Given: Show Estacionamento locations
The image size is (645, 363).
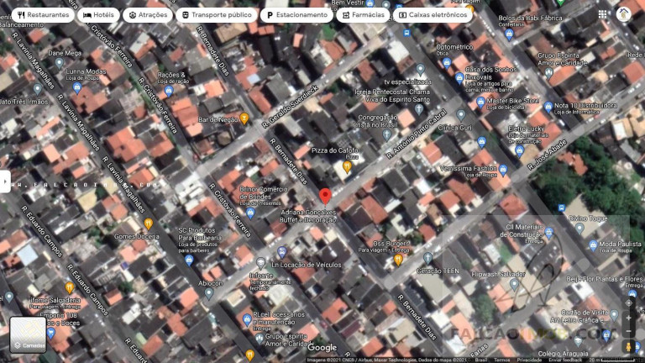Looking at the screenshot, I should click(x=297, y=15).
